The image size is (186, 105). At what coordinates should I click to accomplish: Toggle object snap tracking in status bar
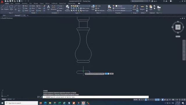(156, 100)
